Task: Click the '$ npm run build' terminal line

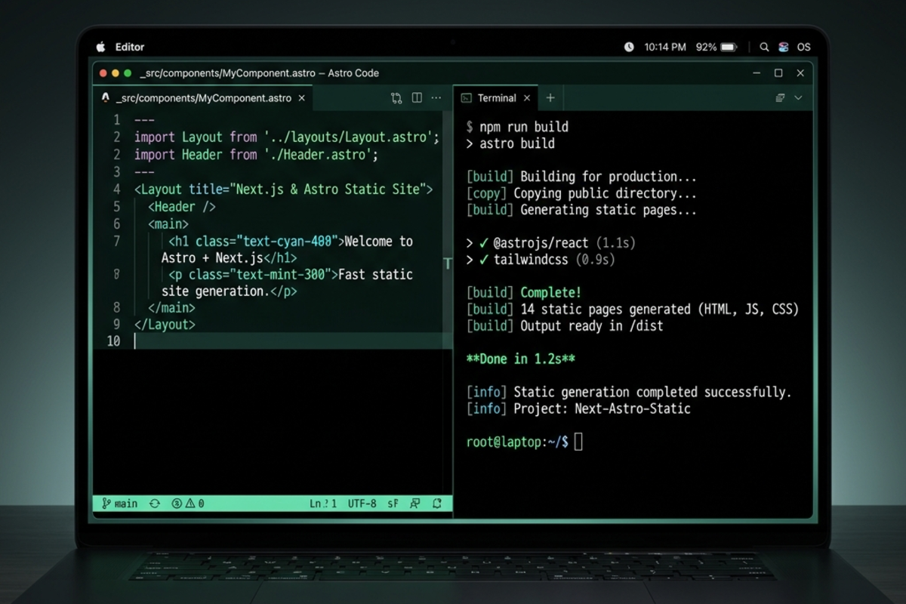Action: tap(517, 127)
